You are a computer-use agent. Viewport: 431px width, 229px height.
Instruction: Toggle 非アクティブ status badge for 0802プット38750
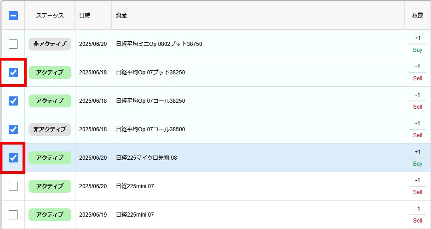tap(50, 44)
